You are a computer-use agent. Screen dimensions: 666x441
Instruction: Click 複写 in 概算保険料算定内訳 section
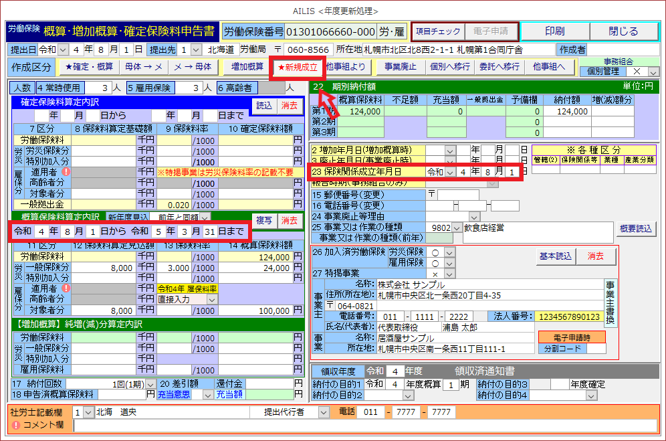pyautogui.click(x=263, y=220)
